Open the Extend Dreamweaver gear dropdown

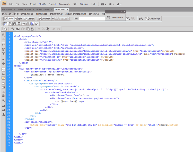click(111, 4)
